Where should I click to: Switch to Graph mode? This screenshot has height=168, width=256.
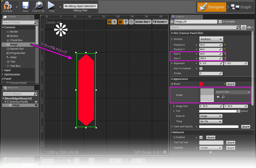(241, 7)
